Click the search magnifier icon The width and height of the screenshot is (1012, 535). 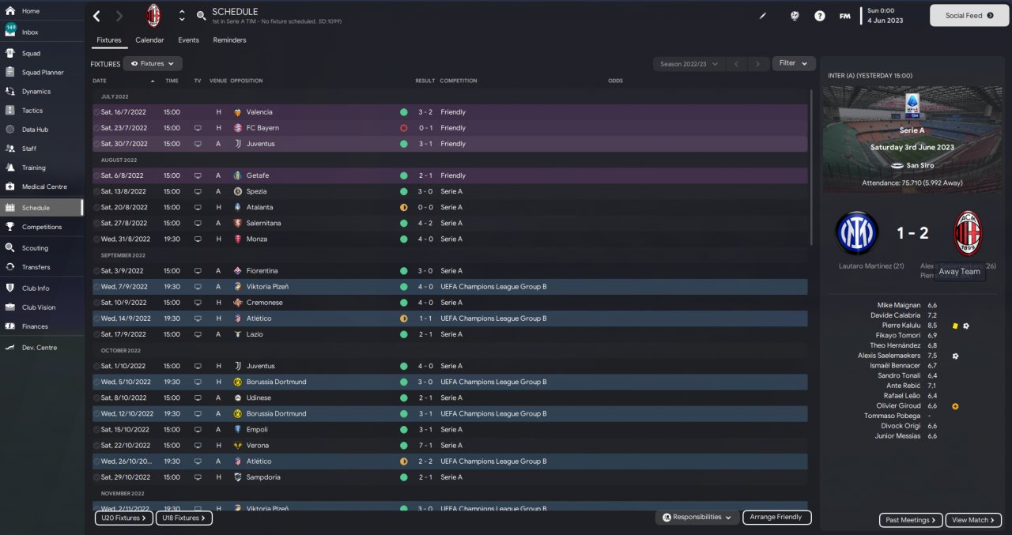coord(202,16)
